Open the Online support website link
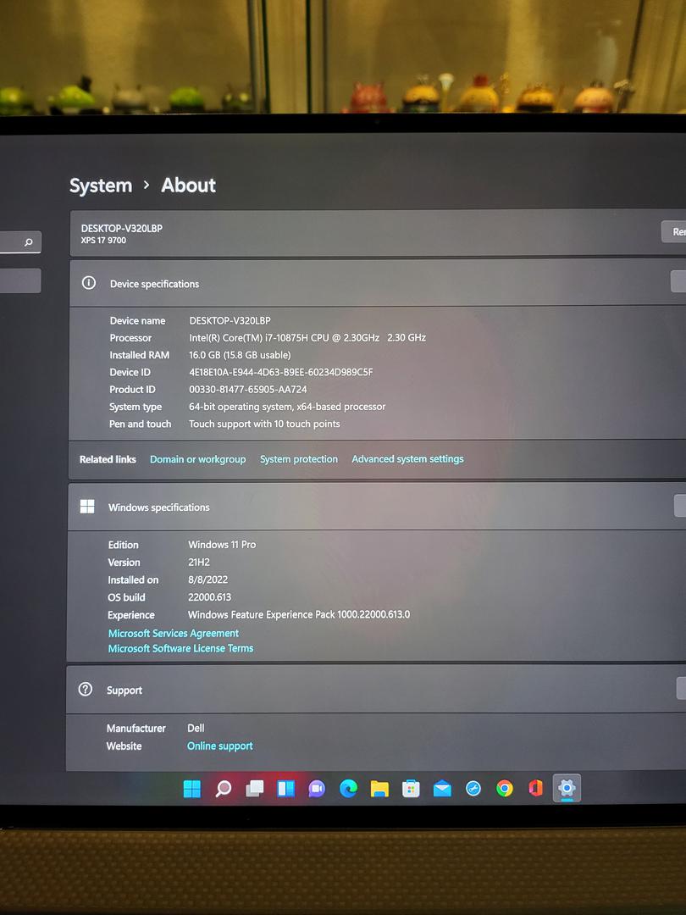Image resolution: width=686 pixels, height=915 pixels. coord(220,746)
